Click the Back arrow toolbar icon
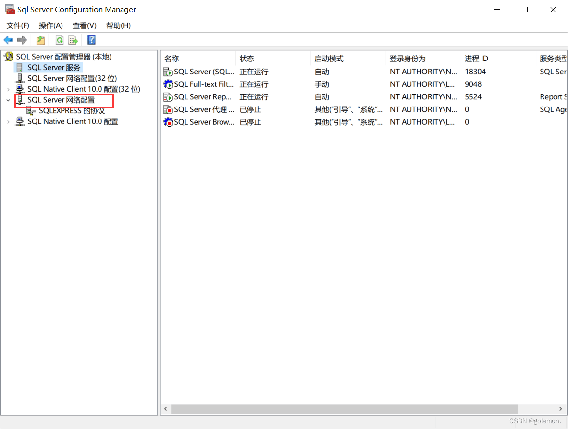The height and width of the screenshot is (429, 568). click(8, 40)
